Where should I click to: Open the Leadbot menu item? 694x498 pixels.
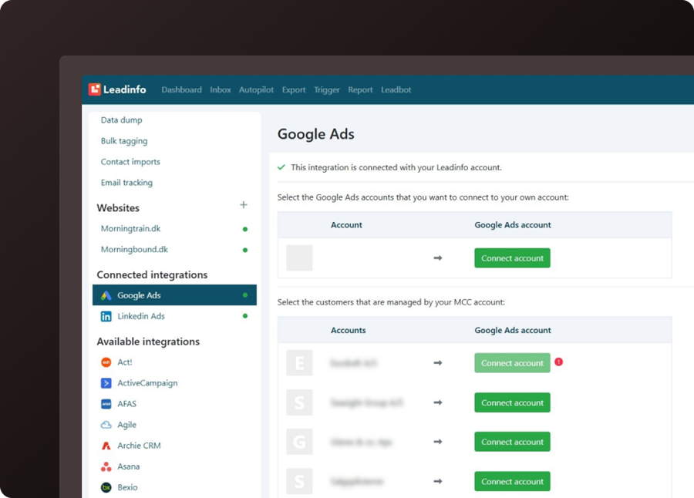coord(396,90)
